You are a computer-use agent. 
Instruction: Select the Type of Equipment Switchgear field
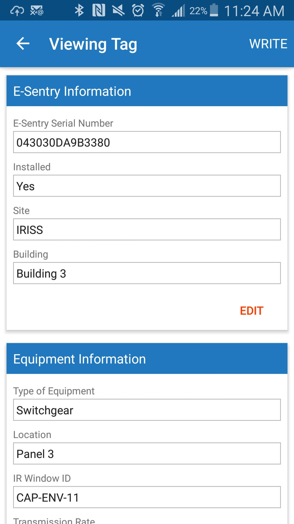[x=147, y=410]
